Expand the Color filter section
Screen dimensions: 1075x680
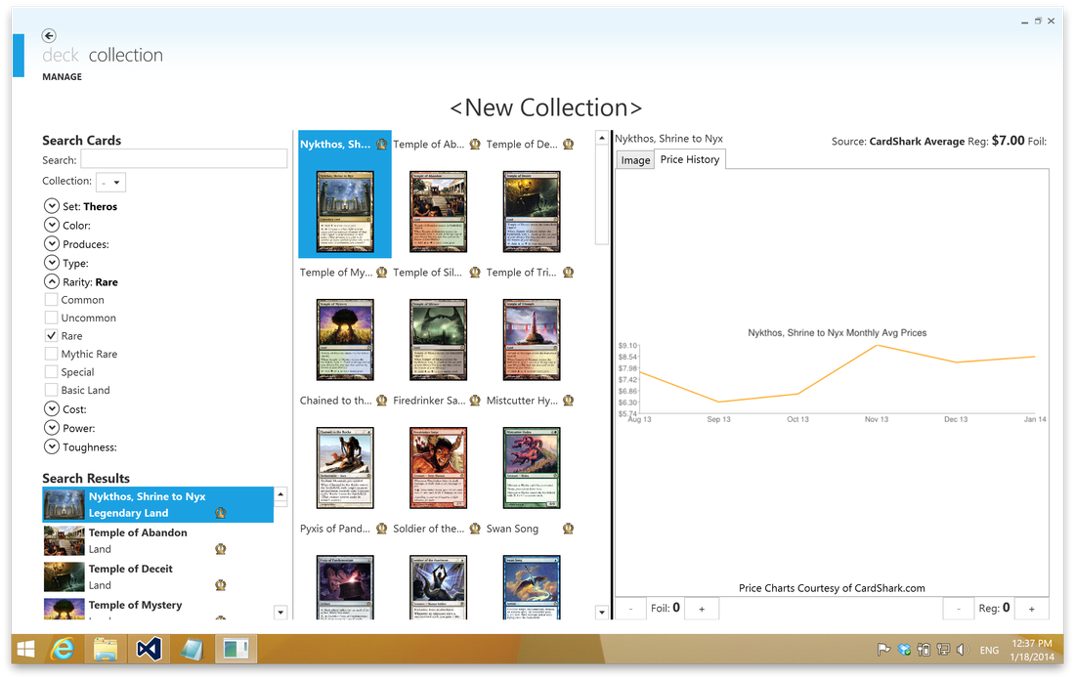click(51, 225)
